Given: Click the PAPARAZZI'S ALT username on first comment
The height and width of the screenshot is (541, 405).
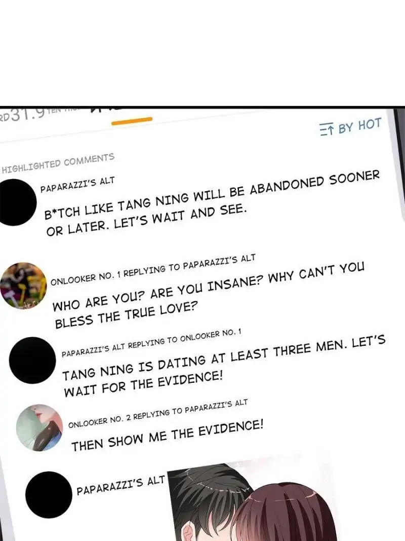Looking at the screenshot, I should click(x=77, y=185).
